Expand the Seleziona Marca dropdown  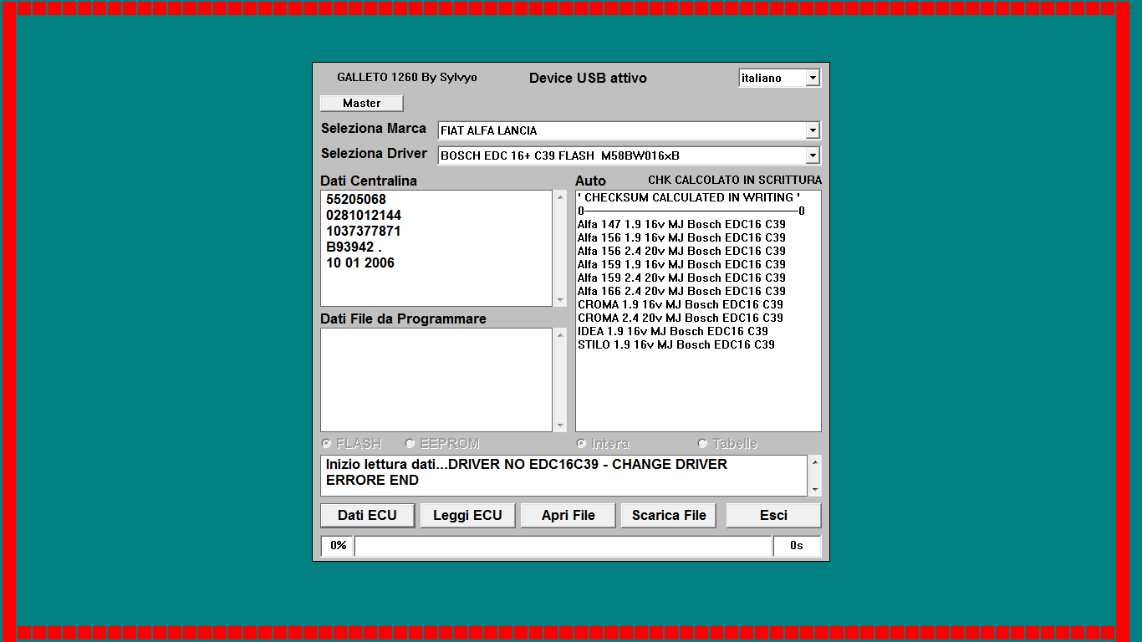coord(813,130)
